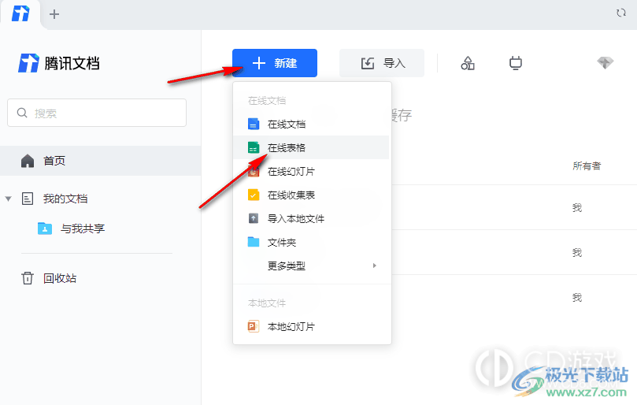
Task: Open 与我共享 folder
Action: coord(83,229)
